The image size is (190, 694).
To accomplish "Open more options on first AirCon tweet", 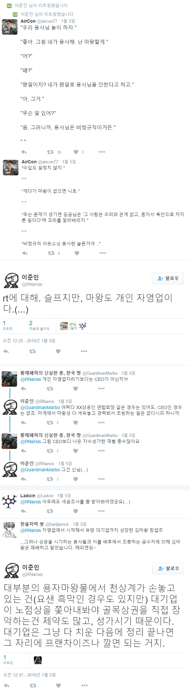I will point(102,152).
